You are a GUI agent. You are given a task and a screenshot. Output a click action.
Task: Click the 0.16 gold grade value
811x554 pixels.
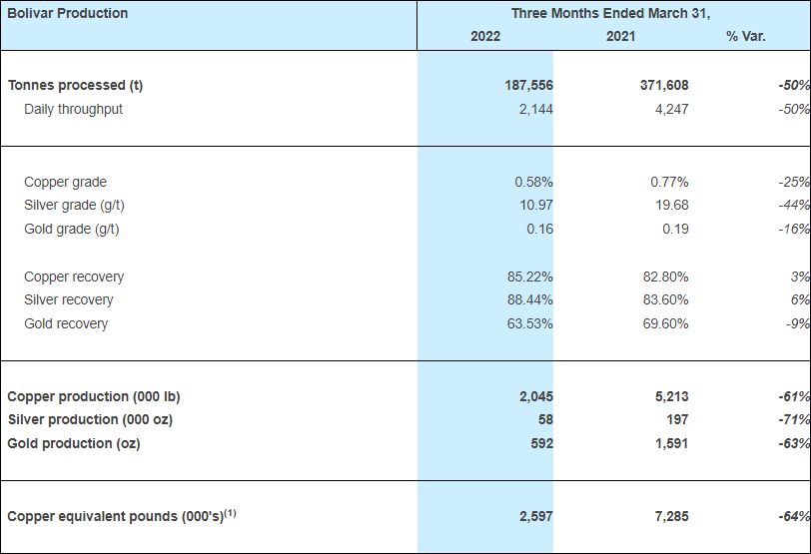coord(540,229)
